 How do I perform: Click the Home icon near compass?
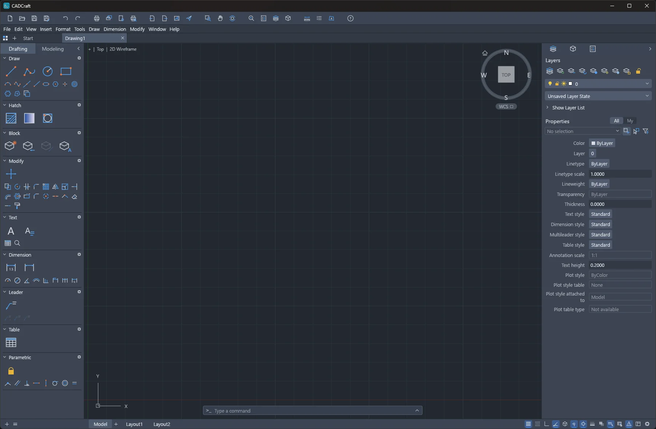tap(485, 53)
